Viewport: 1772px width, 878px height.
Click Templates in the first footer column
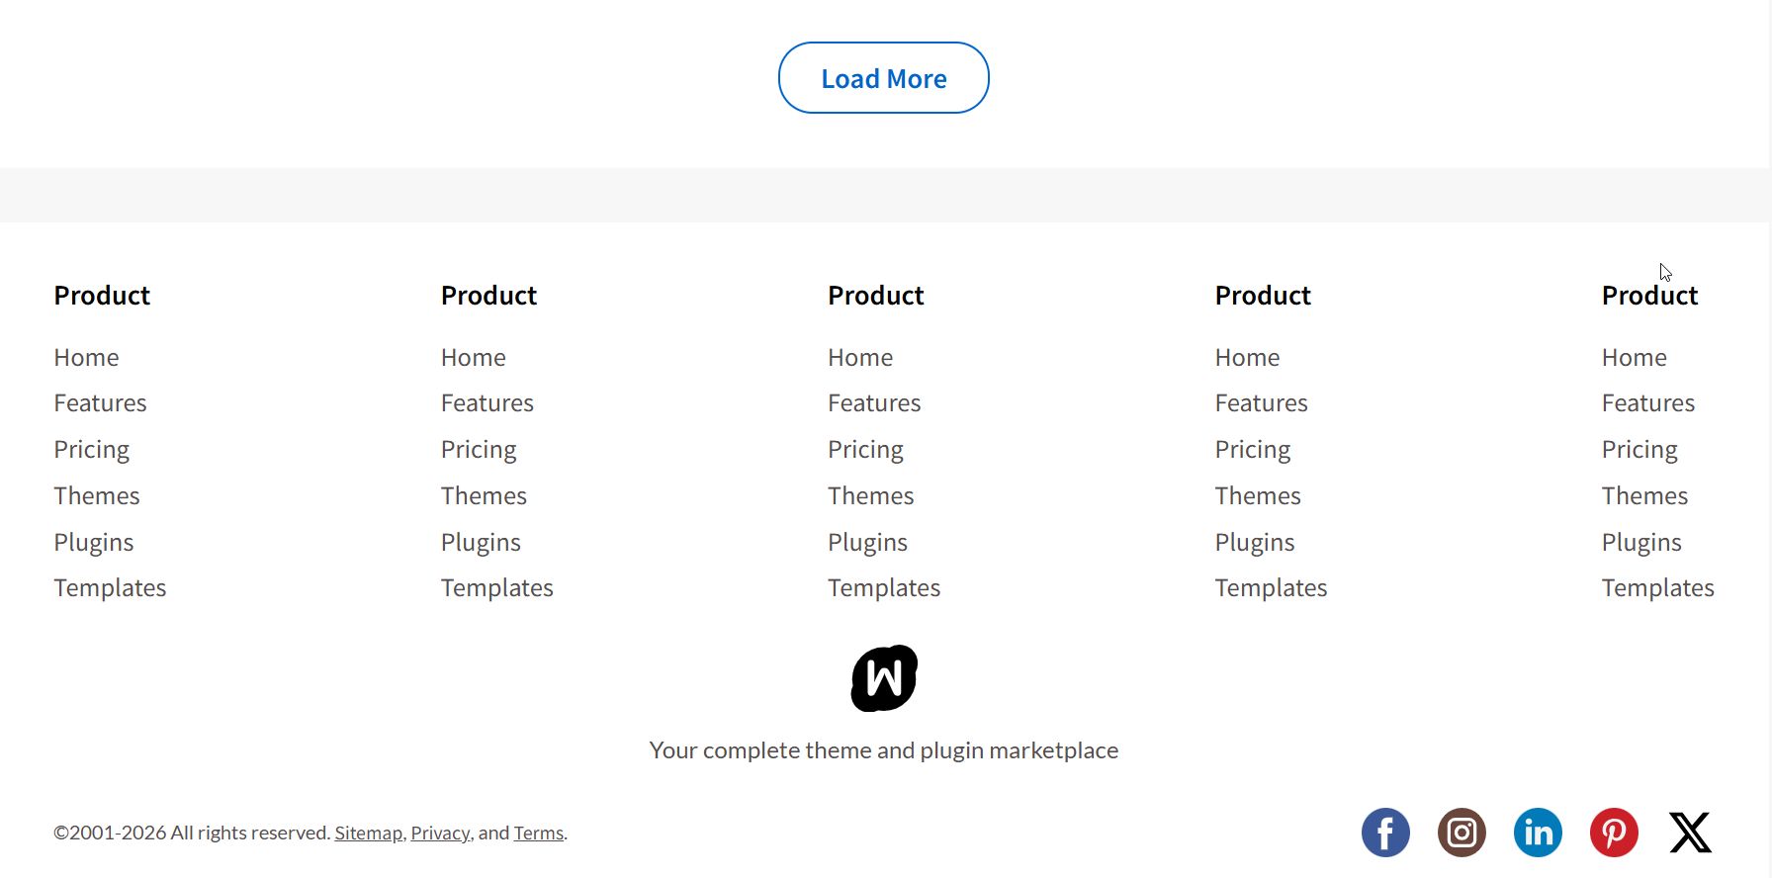tap(110, 588)
